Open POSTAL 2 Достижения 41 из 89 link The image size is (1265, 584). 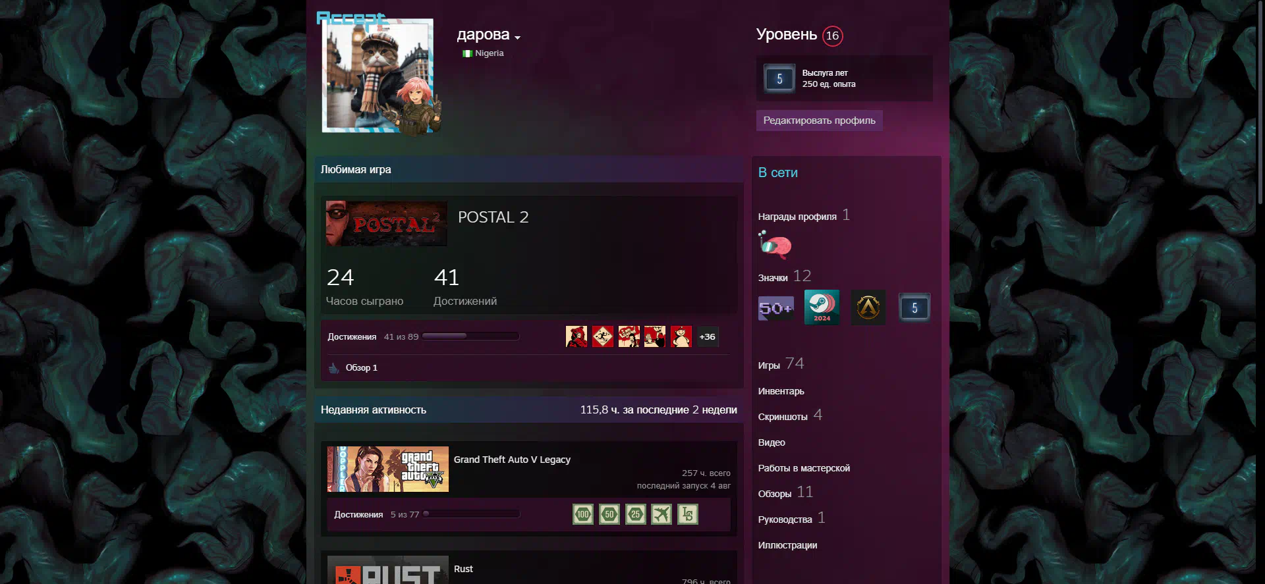(x=373, y=336)
